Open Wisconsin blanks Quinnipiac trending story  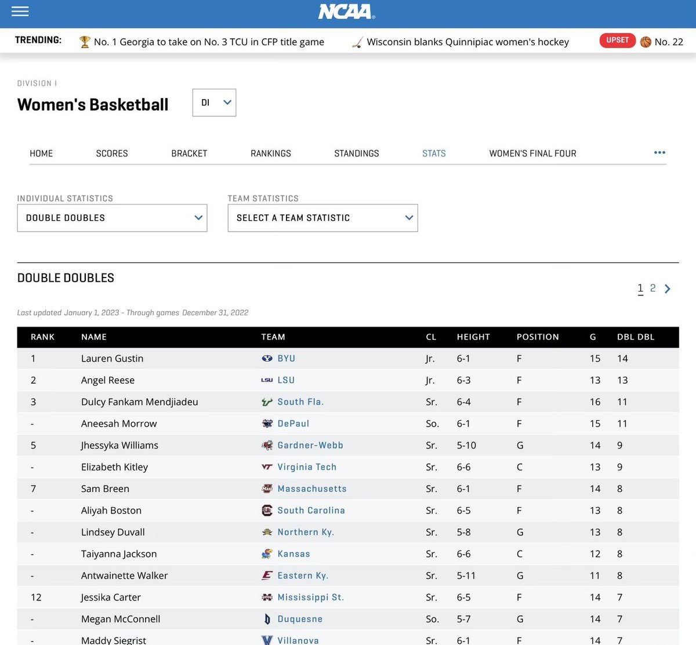pyautogui.click(x=467, y=42)
